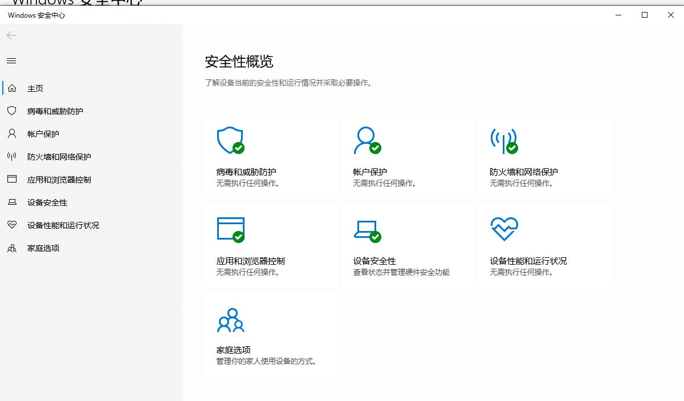This screenshot has height=401, width=684.
Task: Click the 应用和浏览器控制 sidebar icon
Action: tap(11, 180)
